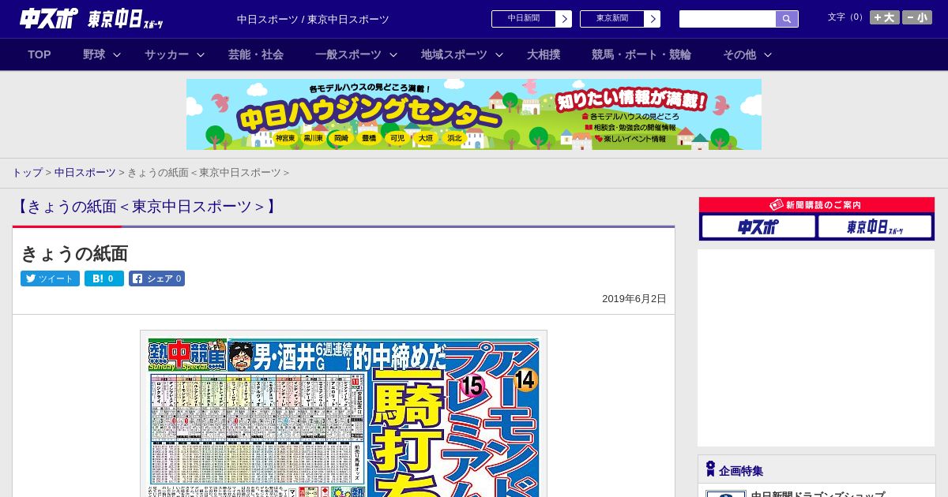The height and width of the screenshot is (497, 948).
Task: Click the きょうの紙面 article title
Action: point(74,253)
